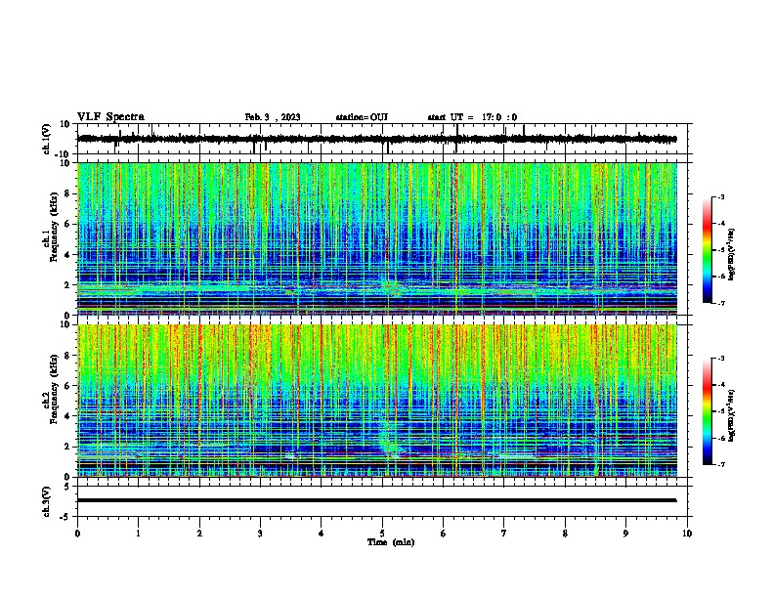
Task: Click time axis tick label "2"
Action: pyautogui.click(x=199, y=534)
